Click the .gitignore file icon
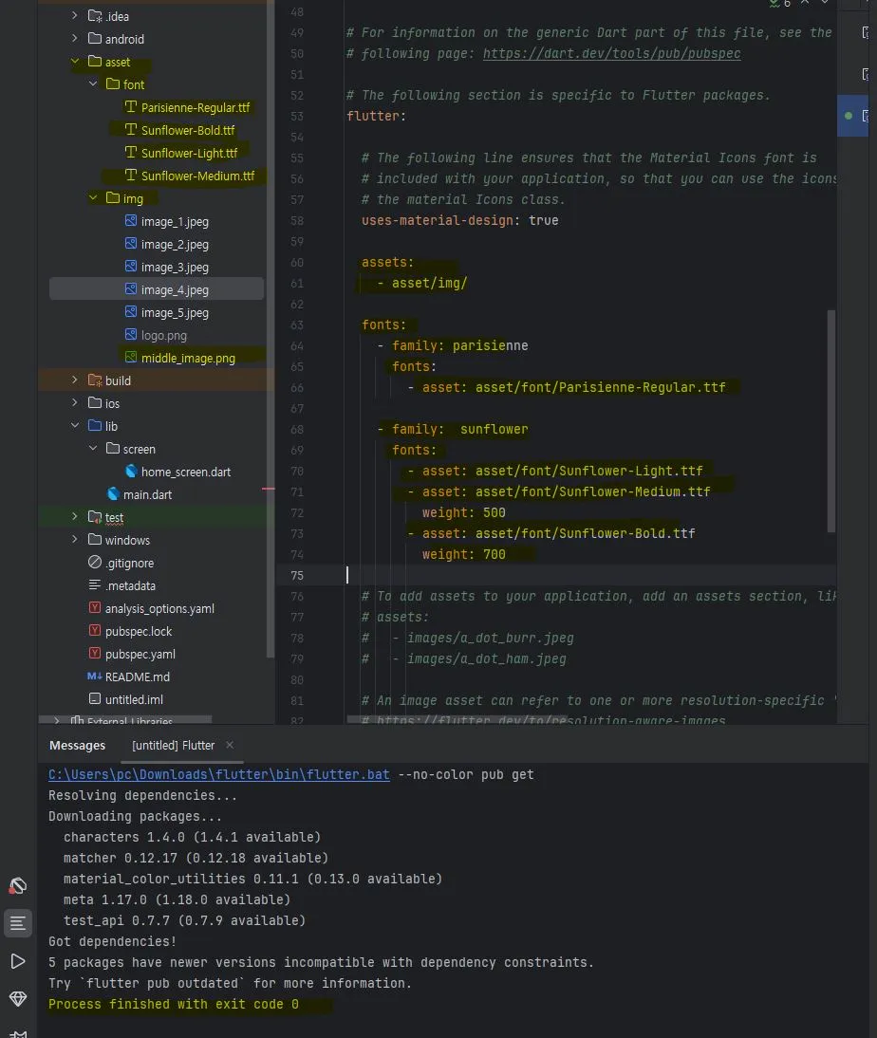Viewport: 877px width, 1038px height. pyautogui.click(x=95, y=563)
